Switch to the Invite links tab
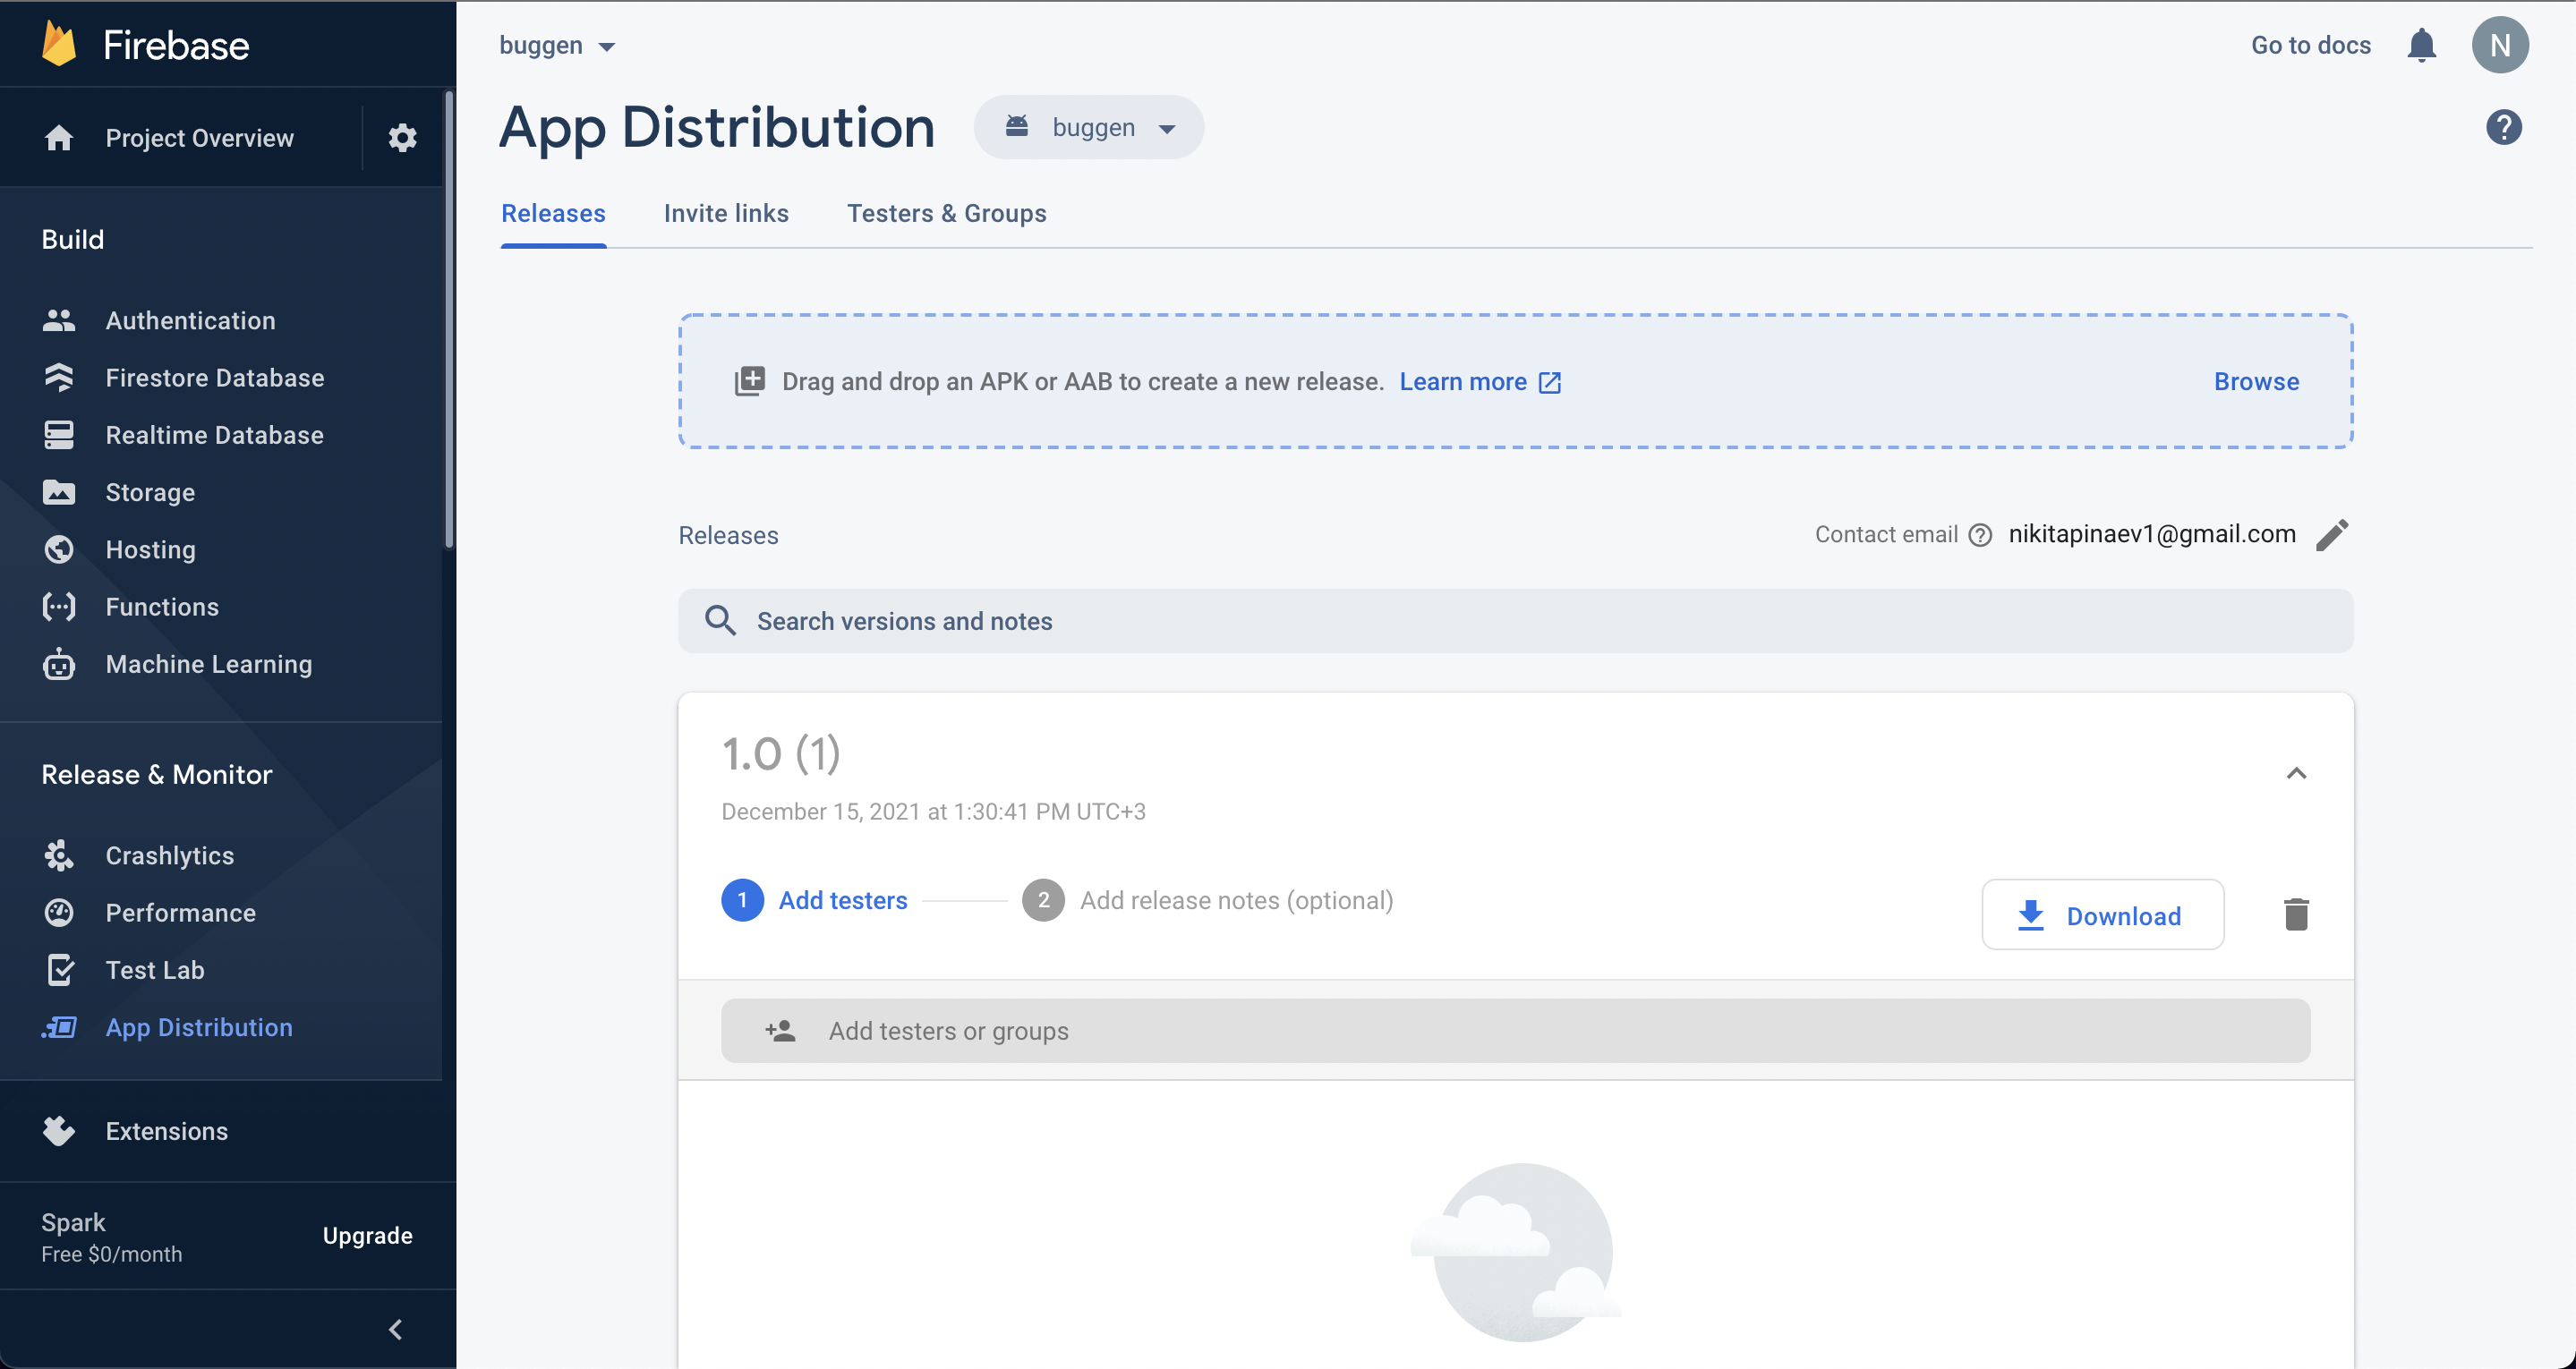 point(727,213)
